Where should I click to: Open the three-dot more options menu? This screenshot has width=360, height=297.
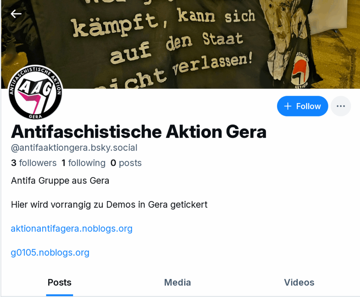point(341,106)
